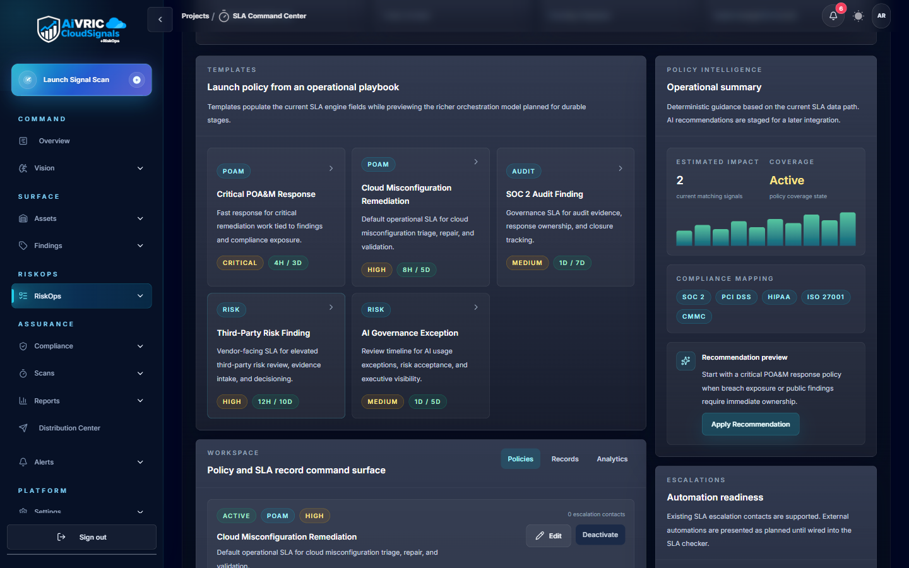Click the Vision sidebar icon

23,168
